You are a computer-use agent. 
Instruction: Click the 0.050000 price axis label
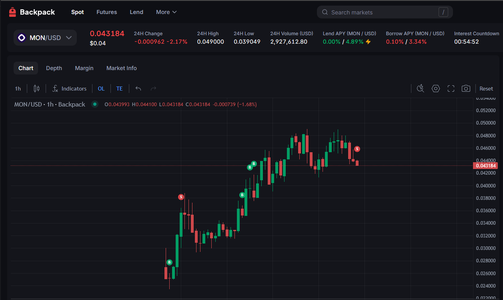pos(485,123)
